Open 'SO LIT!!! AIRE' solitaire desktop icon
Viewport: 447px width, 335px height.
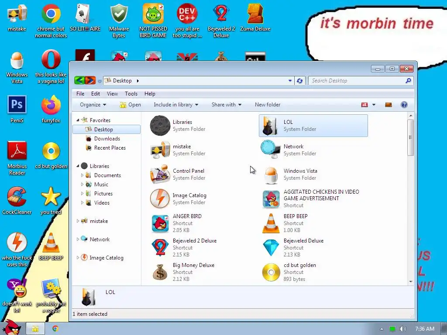pyautogui.click(x=85, y=17)
